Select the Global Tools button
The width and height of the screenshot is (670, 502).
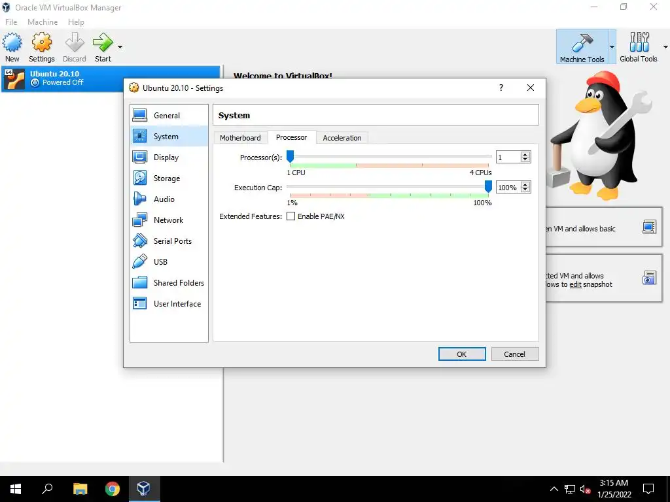[x=639, y=47]
